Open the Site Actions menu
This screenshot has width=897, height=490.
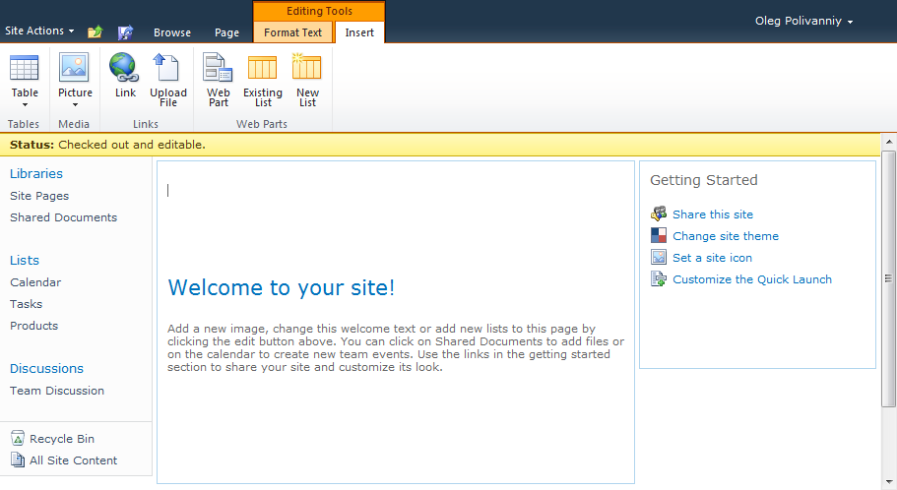coord(39,31)
